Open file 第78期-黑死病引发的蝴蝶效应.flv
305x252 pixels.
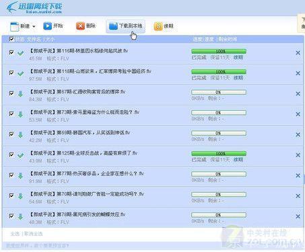click(77, 214)
